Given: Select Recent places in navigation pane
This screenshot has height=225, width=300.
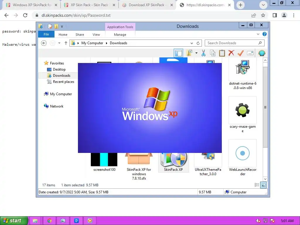Looking at the screenshot, I should click(x=64, y=81).
